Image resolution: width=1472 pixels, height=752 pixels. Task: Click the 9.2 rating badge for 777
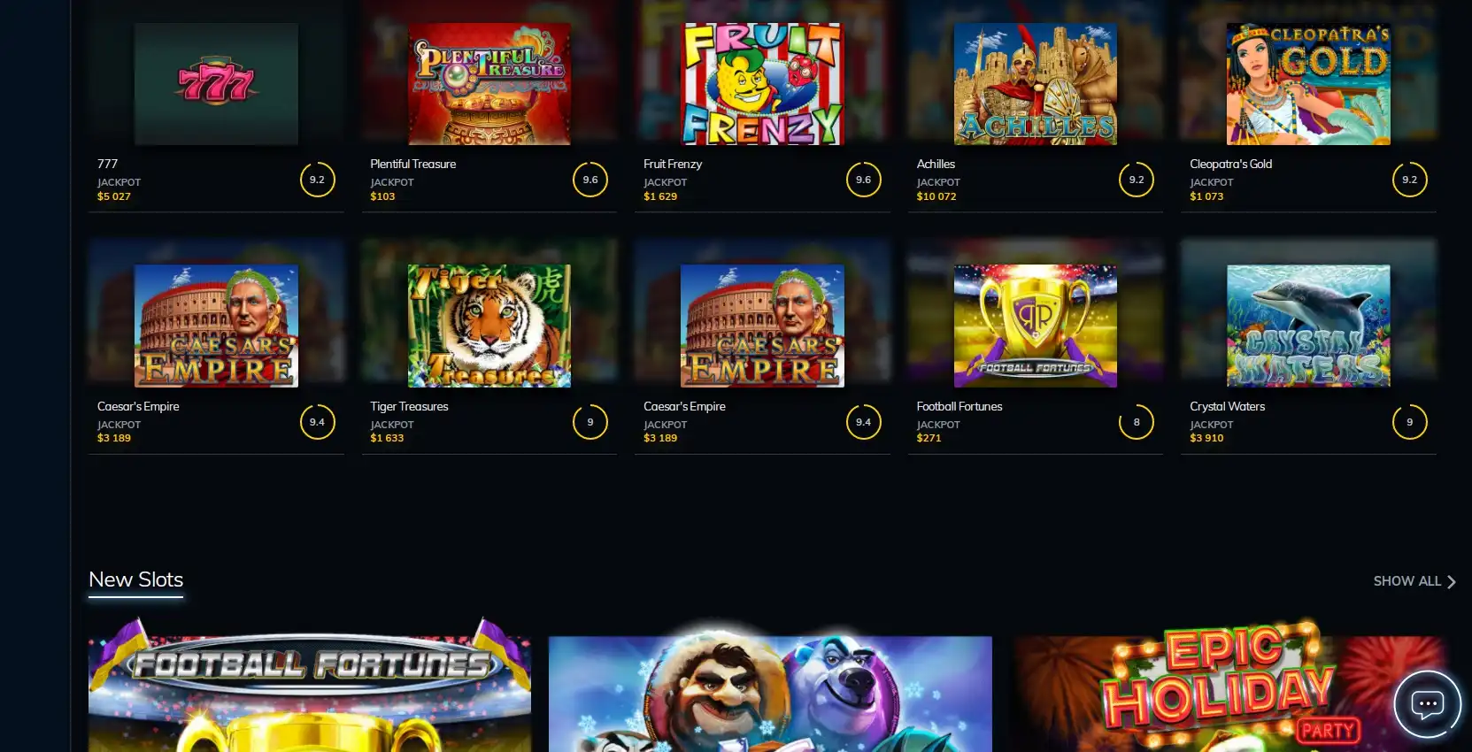[317, 180]
